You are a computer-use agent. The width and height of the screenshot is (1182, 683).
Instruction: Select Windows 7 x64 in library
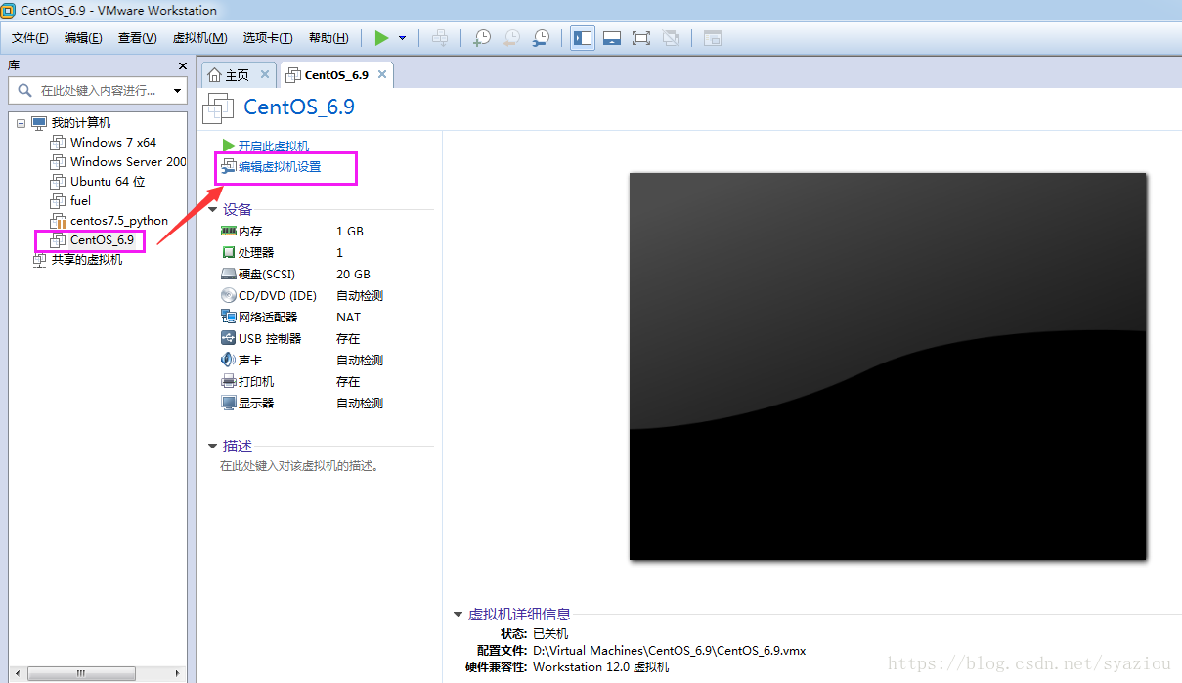tap(113, 143)
